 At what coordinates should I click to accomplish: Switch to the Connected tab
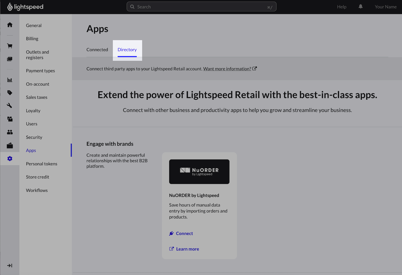[97, 49]
